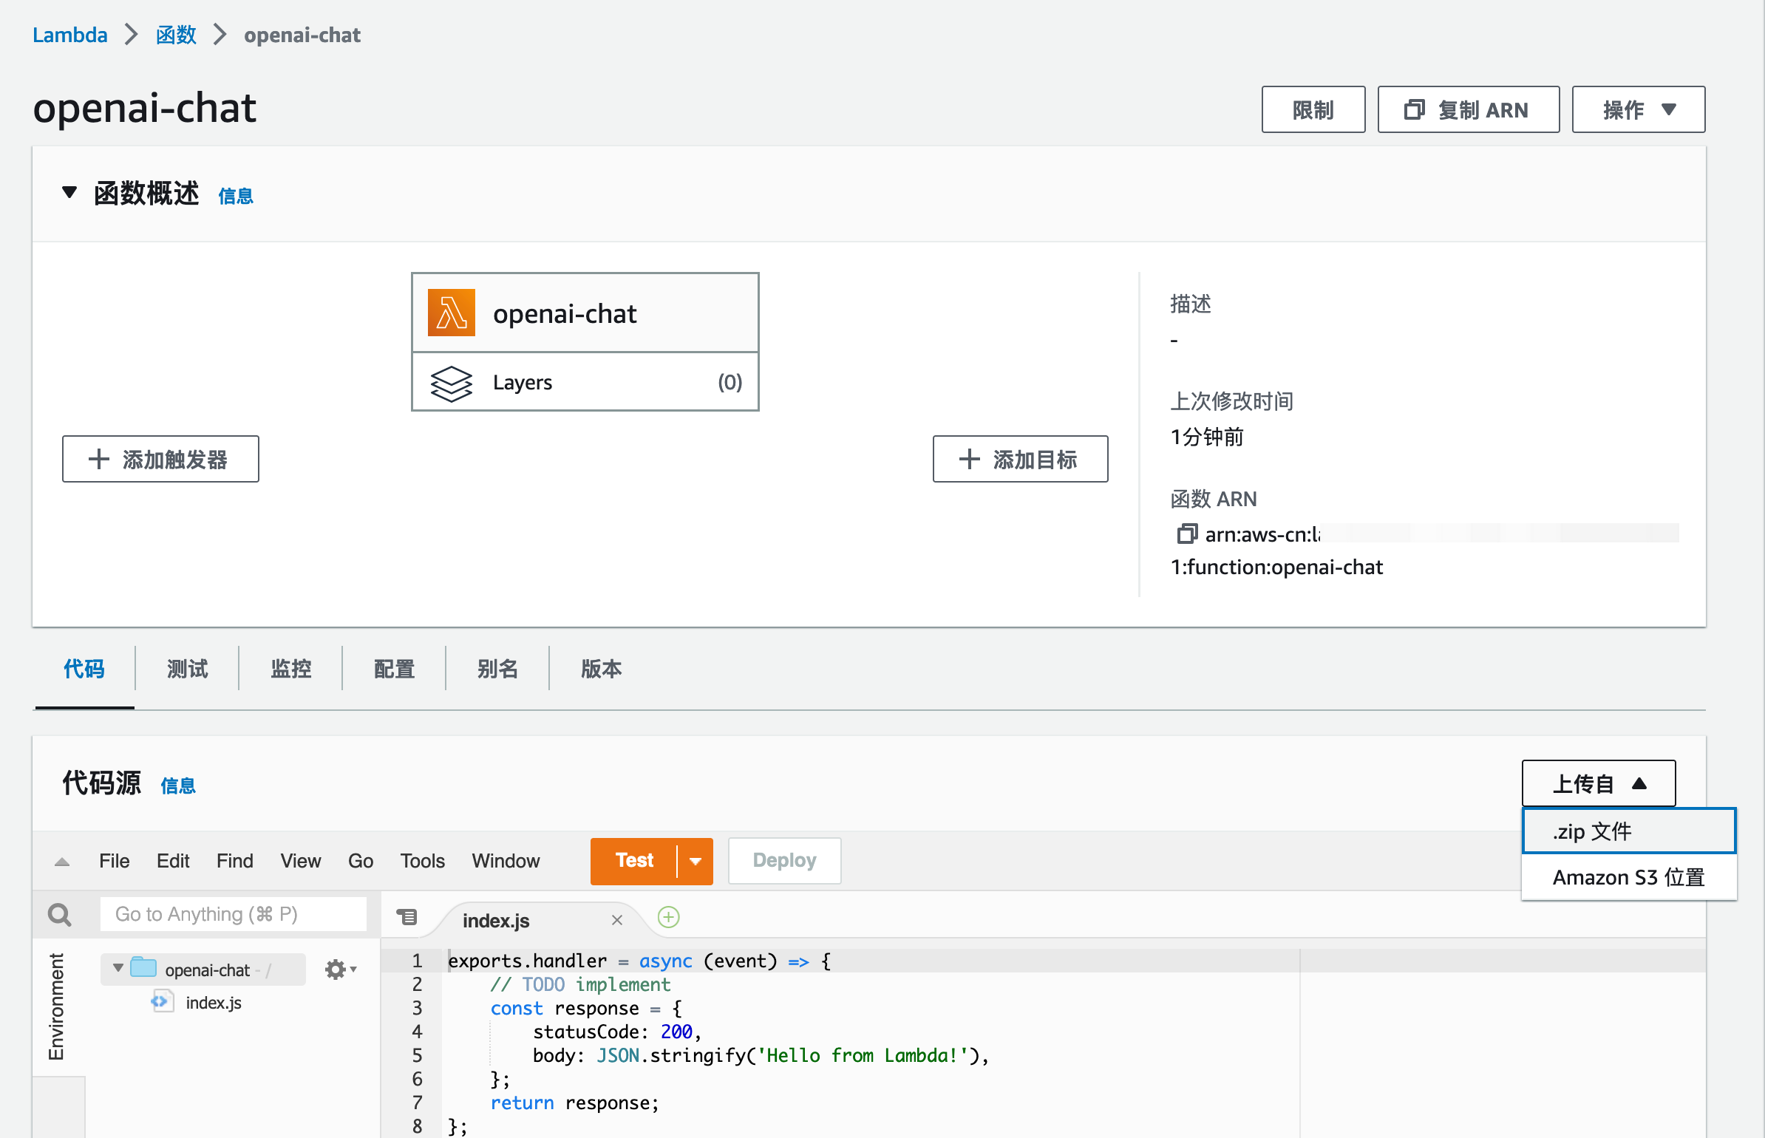Viewport: 1765px width, 1138px height.
Task: Open the Test button dropdown arrow
Action: click(695, 861)
